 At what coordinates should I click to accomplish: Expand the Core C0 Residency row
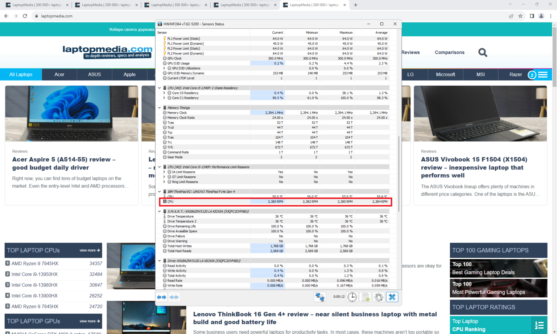164,93
